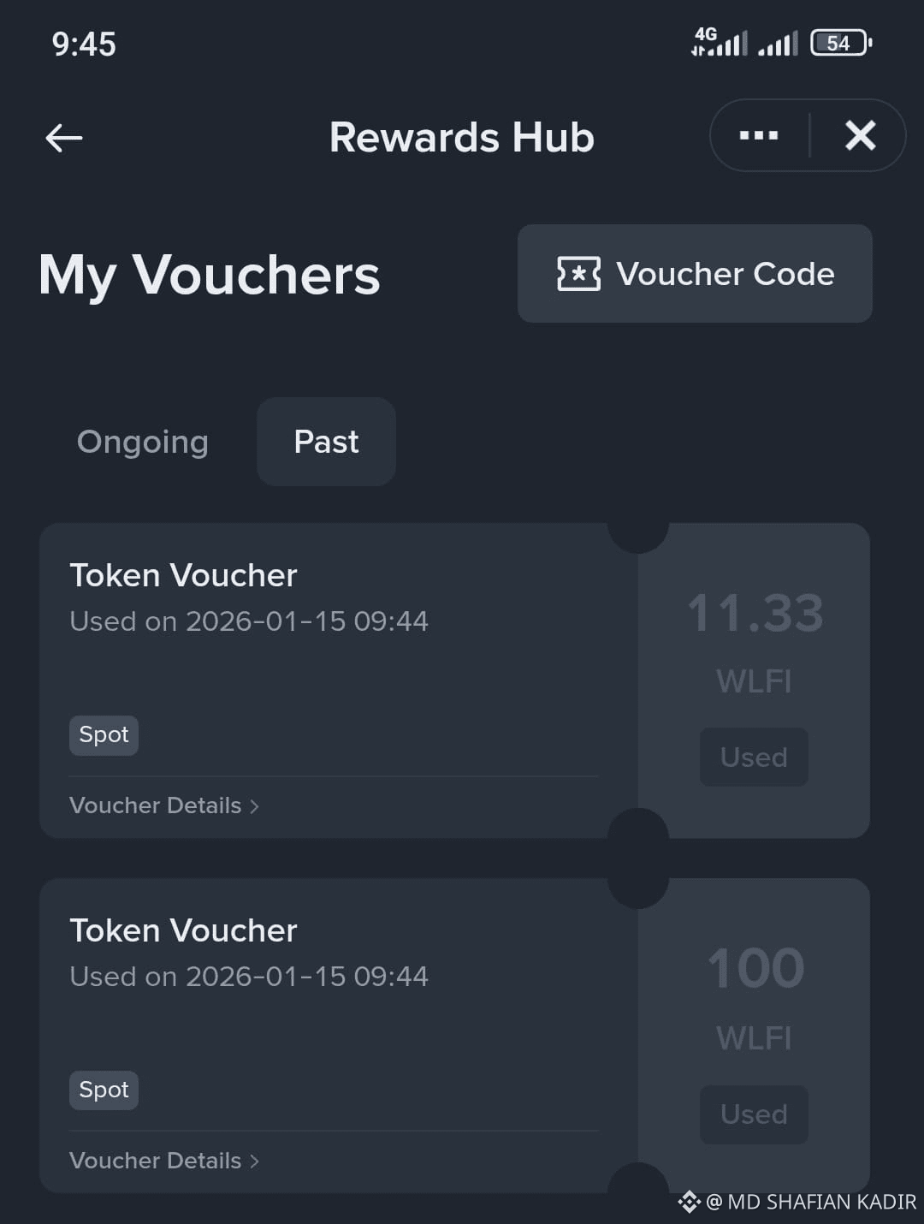Expand Voucher Details for 11.33 WLFI voucher
This screenshot has height=1224, width=924.
tap(164, 805)
